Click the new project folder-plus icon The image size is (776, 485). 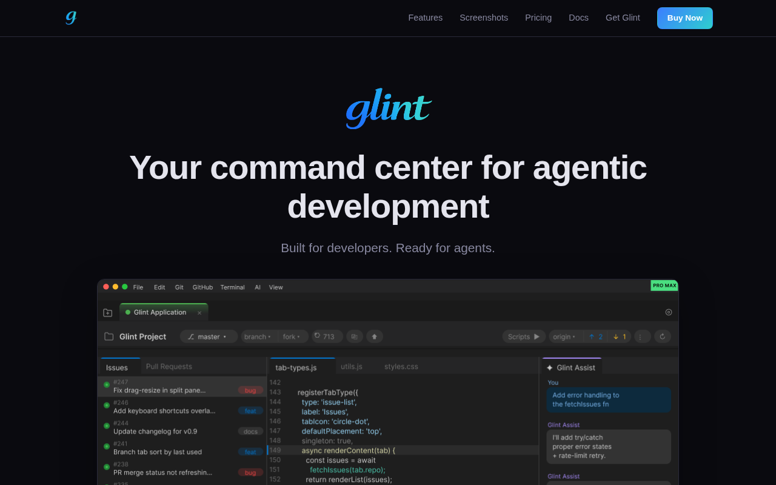pyautogui.click(x=108, y=313)
